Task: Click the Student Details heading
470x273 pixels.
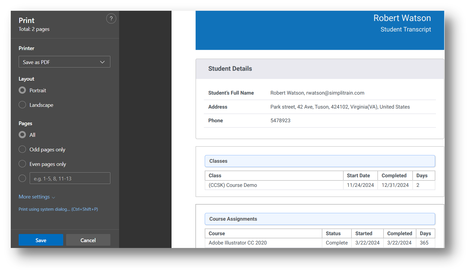Action: (230, 69)
